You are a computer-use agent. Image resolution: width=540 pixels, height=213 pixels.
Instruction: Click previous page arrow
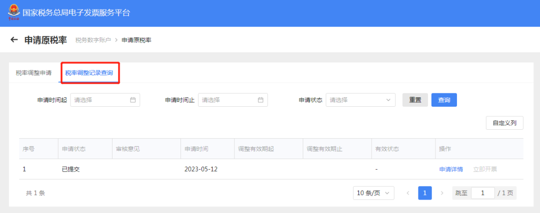[408, 193]
